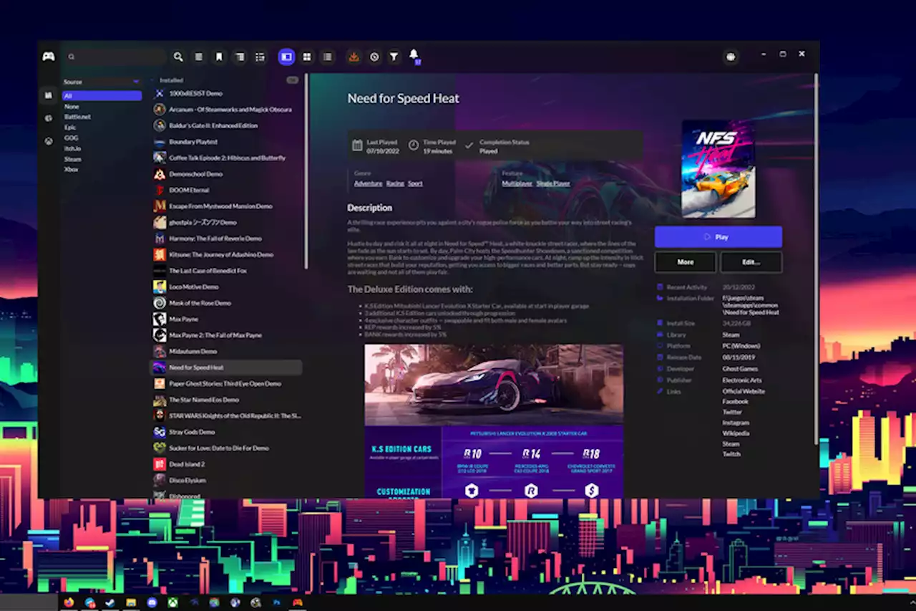This screenshot has height=611, width=916.
Task: Select Disco Elysium in the game list
Action: pos(225,480)
